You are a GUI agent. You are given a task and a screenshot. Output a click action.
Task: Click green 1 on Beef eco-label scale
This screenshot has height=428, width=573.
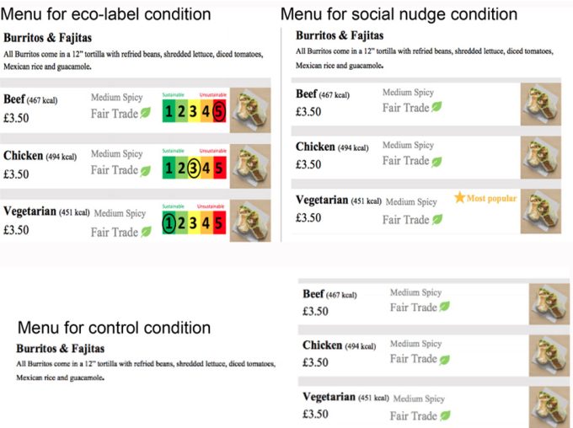click(169, 111)
